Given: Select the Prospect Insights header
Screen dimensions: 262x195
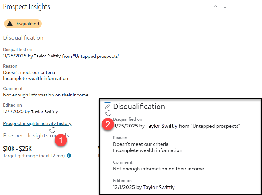Looking at the screenshot, I should click(x=26, y=6).
